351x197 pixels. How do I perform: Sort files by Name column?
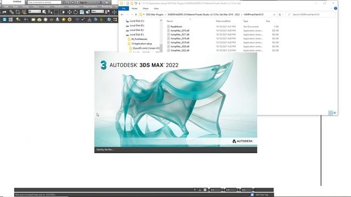click(x=169, y=21)
